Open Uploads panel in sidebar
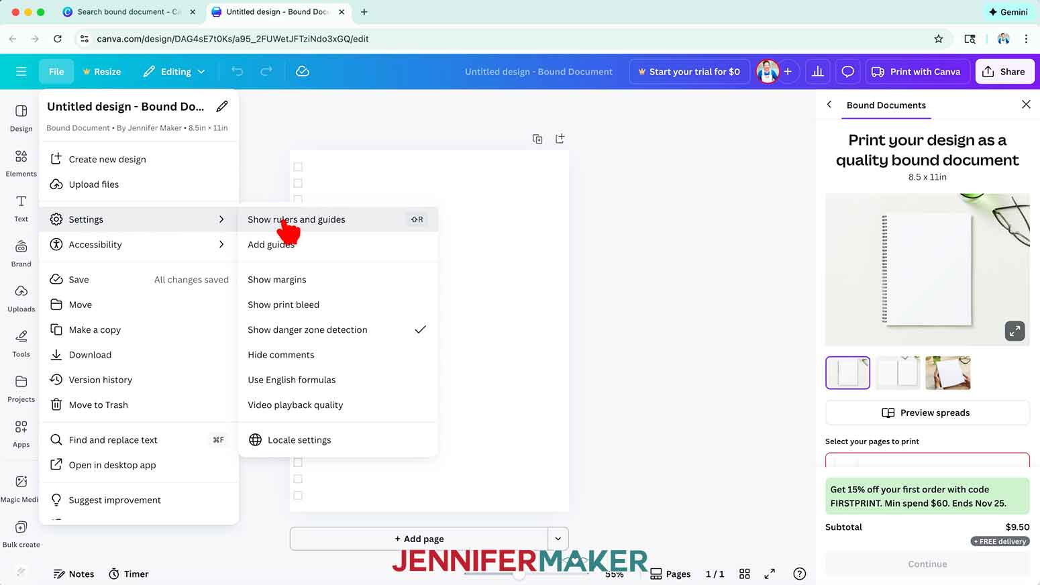1040x585 pixels. [x=21, y=298]
